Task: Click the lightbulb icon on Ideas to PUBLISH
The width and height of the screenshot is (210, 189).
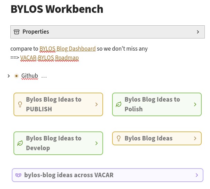Action: [20, 104]
